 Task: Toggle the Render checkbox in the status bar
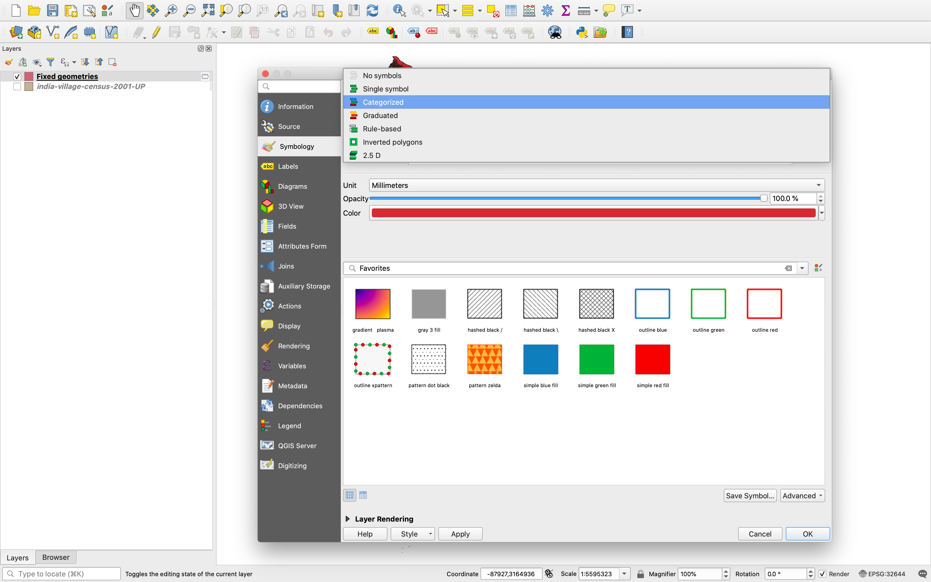pos(822,574)
